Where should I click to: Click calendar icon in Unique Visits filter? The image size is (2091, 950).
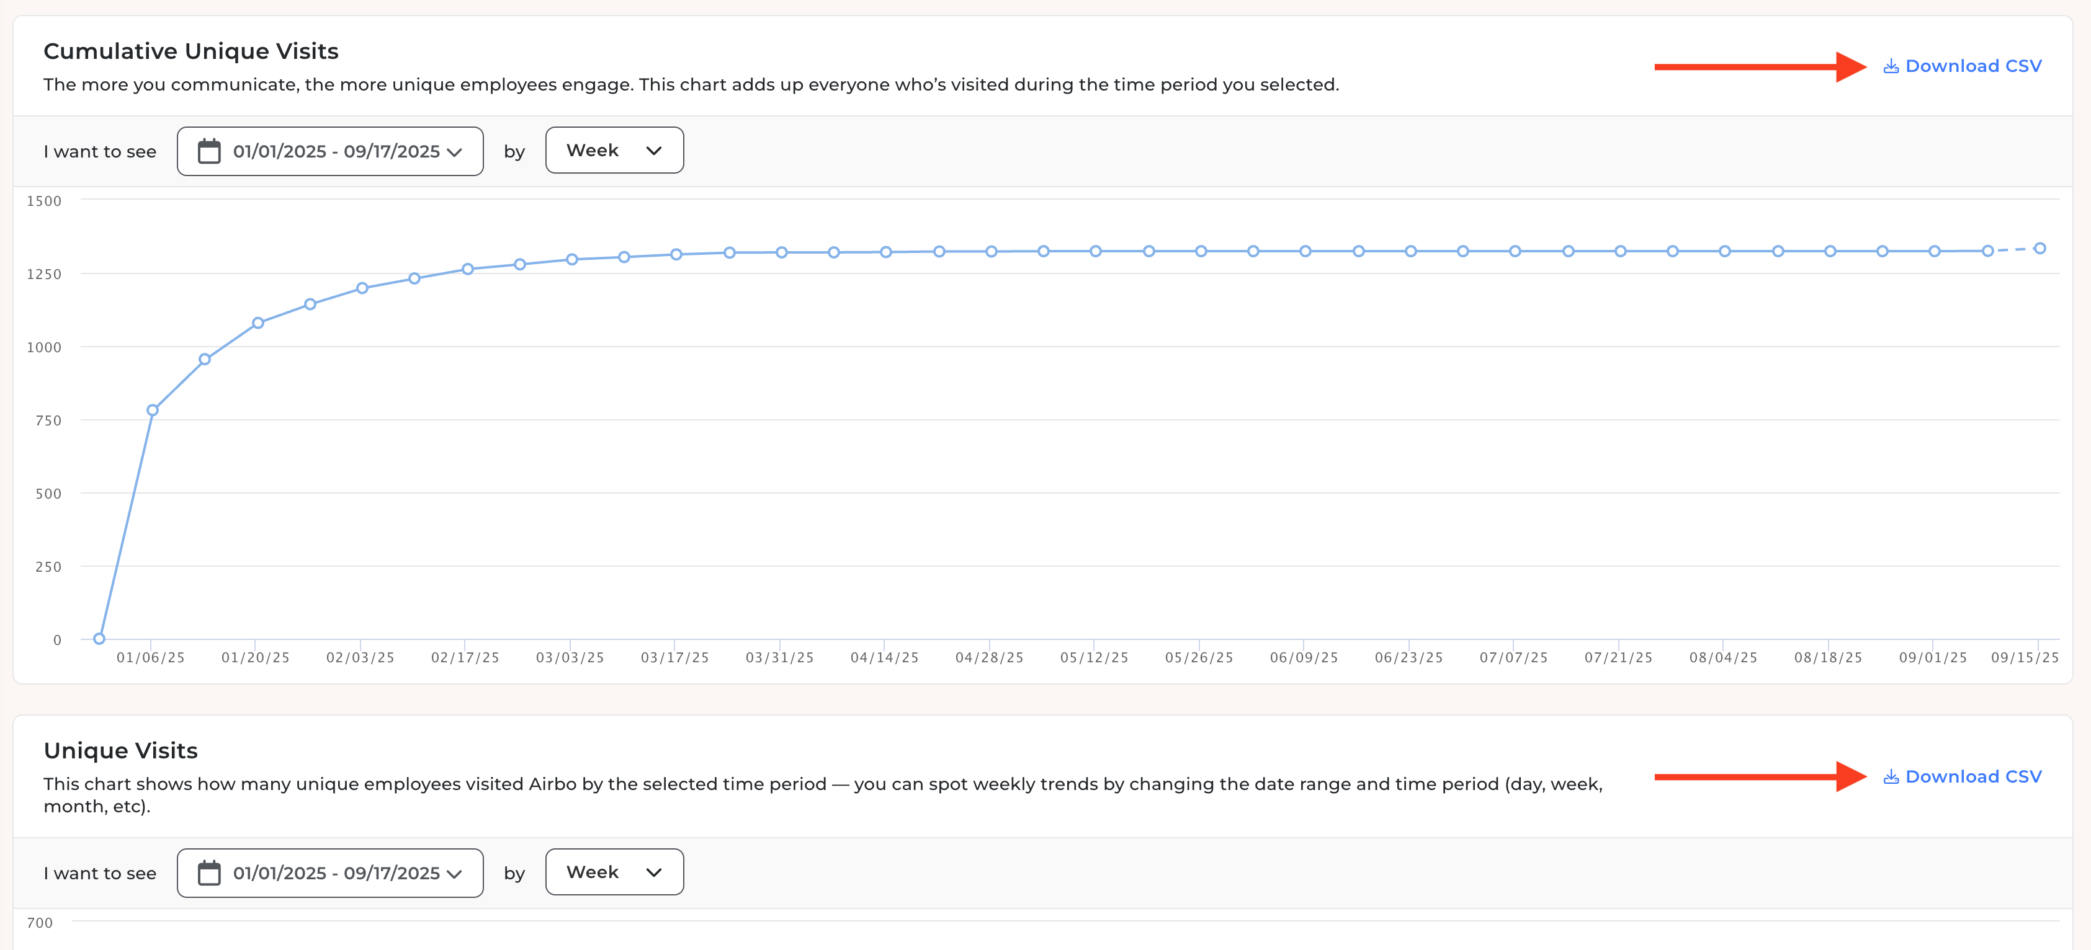[210, 873]
